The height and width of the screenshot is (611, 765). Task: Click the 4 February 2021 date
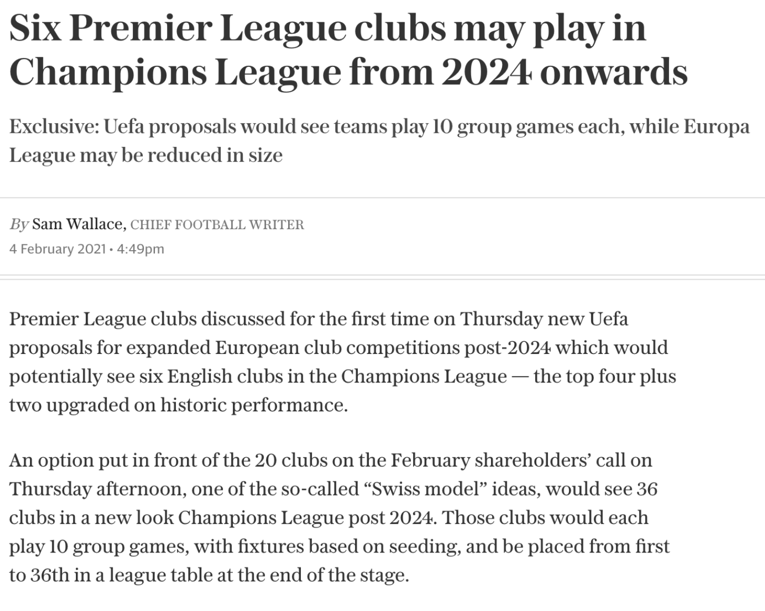(58, 249)
